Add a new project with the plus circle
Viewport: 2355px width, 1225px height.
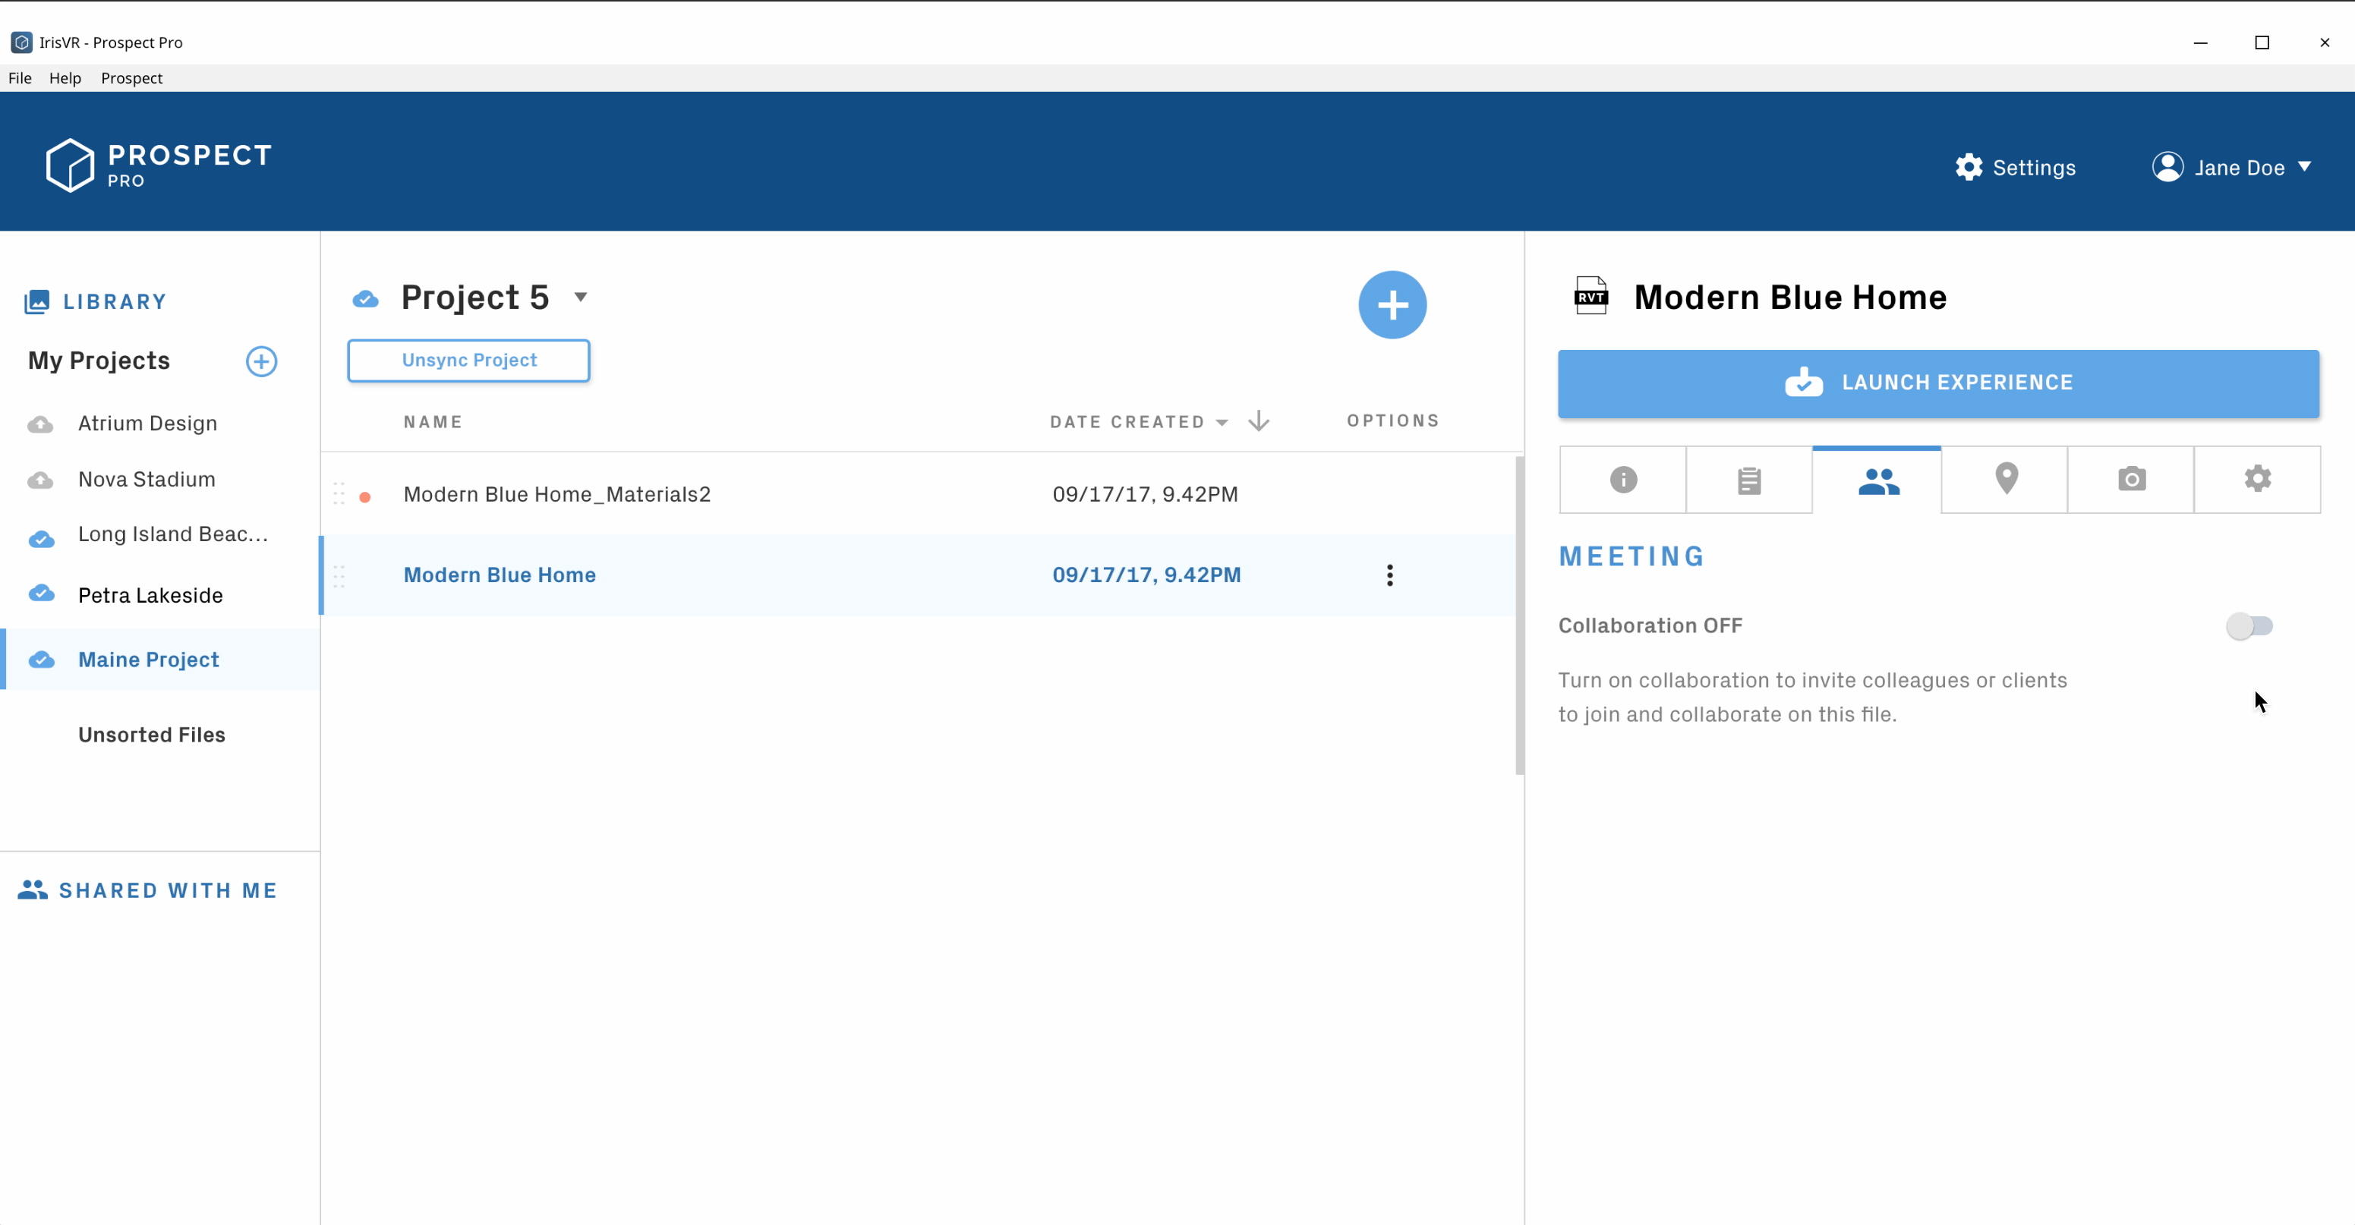coord(261,361)
